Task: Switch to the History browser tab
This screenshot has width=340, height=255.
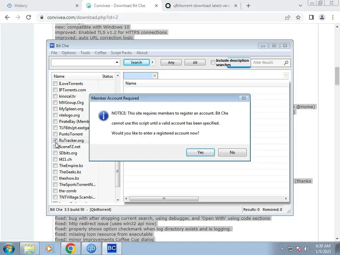Action: (x=42, y=6)
